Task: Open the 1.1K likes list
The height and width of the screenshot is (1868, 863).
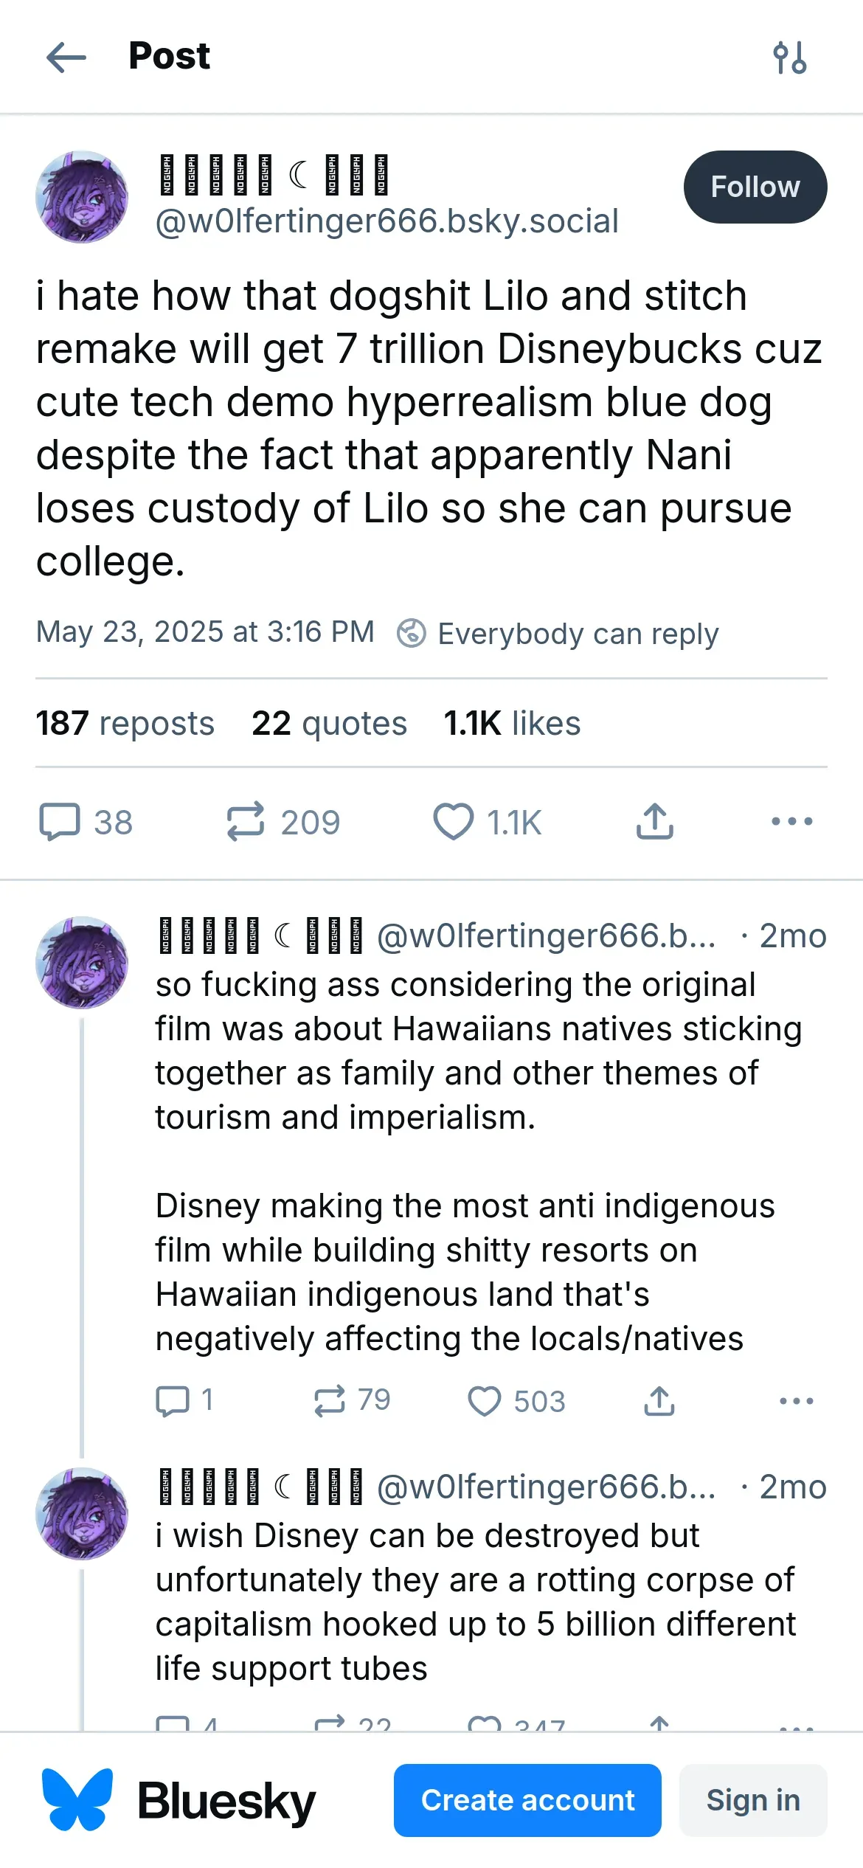Action: tap(512, 723)
